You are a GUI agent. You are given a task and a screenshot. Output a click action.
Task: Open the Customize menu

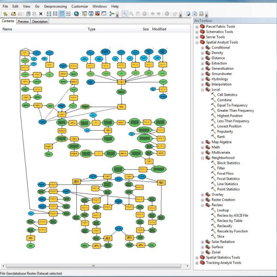(80, 6)
